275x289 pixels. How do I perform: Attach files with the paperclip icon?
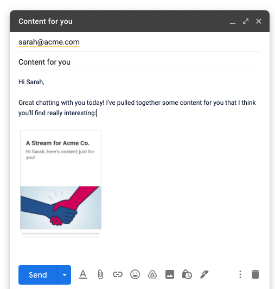coord(100,274)
